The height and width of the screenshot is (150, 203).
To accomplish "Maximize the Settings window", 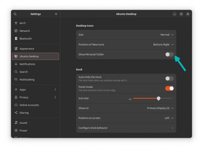I will click(x=181, y=14).
